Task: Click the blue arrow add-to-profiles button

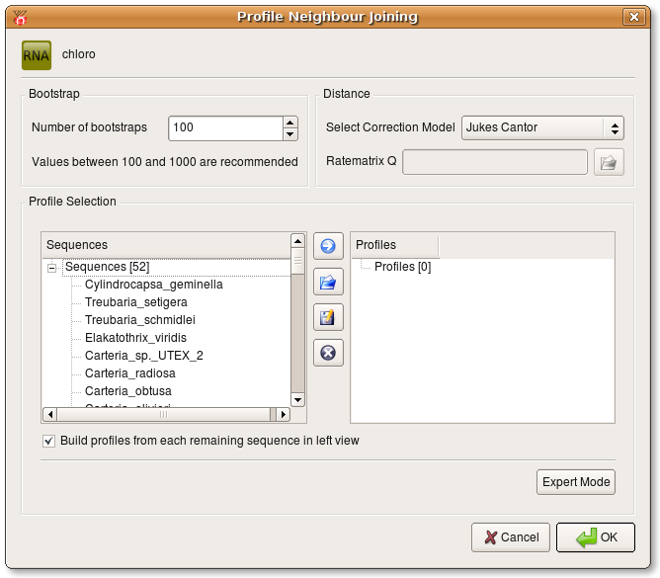Action: (328, 247)
